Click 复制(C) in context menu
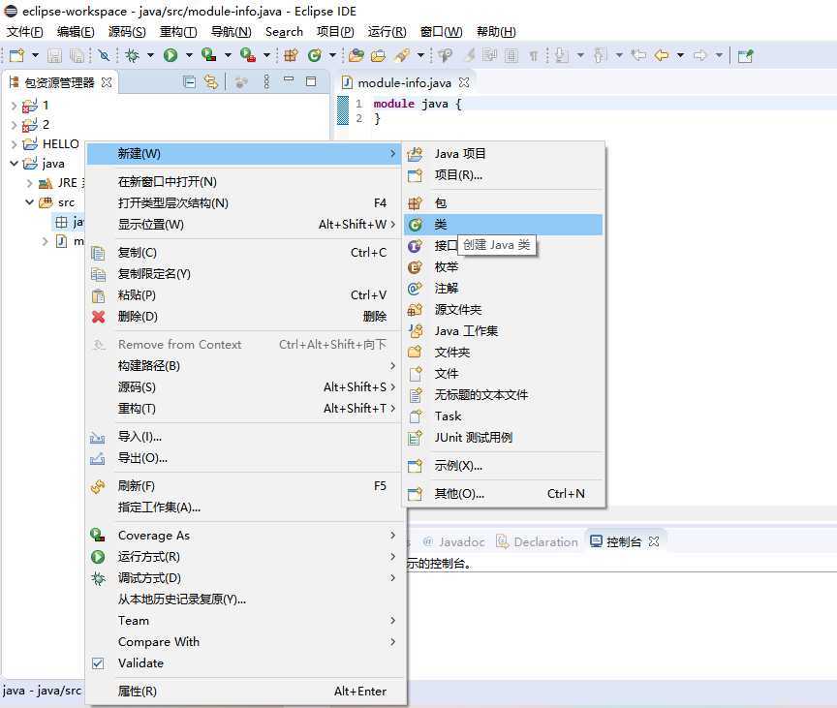Viewport: 837px width, 708px height. (x=245, y=253)
